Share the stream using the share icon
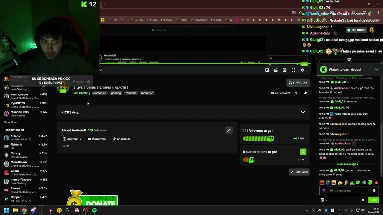This screenshot has width=383, height=215. pos(296,93)
